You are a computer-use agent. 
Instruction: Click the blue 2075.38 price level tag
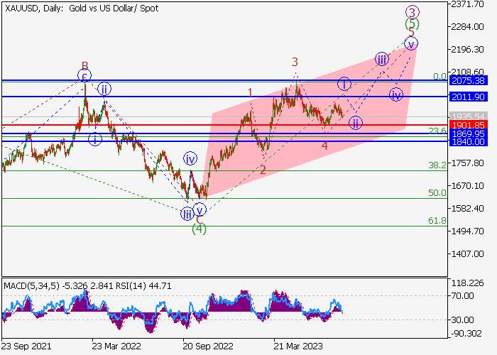pos(468,80)
